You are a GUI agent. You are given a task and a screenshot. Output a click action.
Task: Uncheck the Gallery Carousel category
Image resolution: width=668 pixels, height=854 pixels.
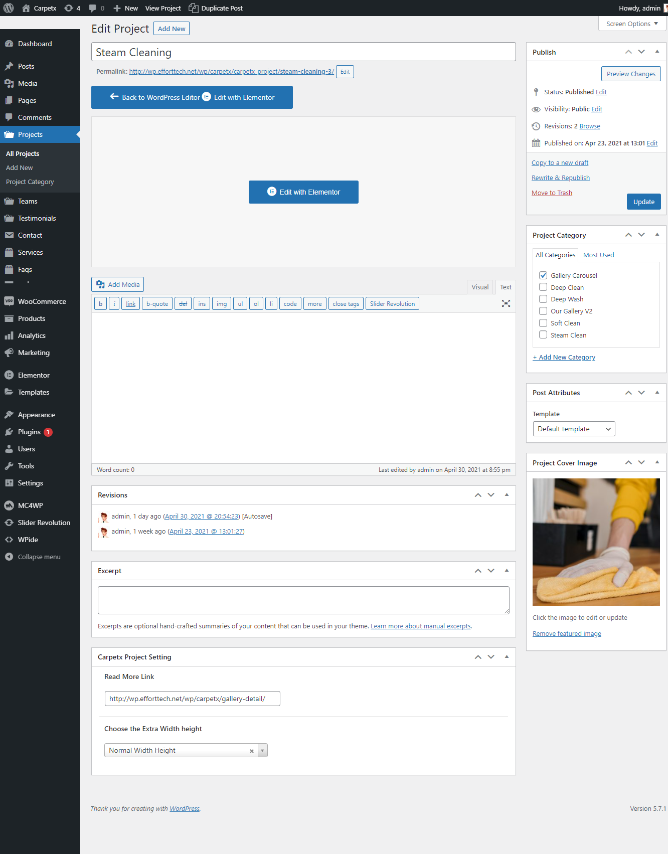543,275
